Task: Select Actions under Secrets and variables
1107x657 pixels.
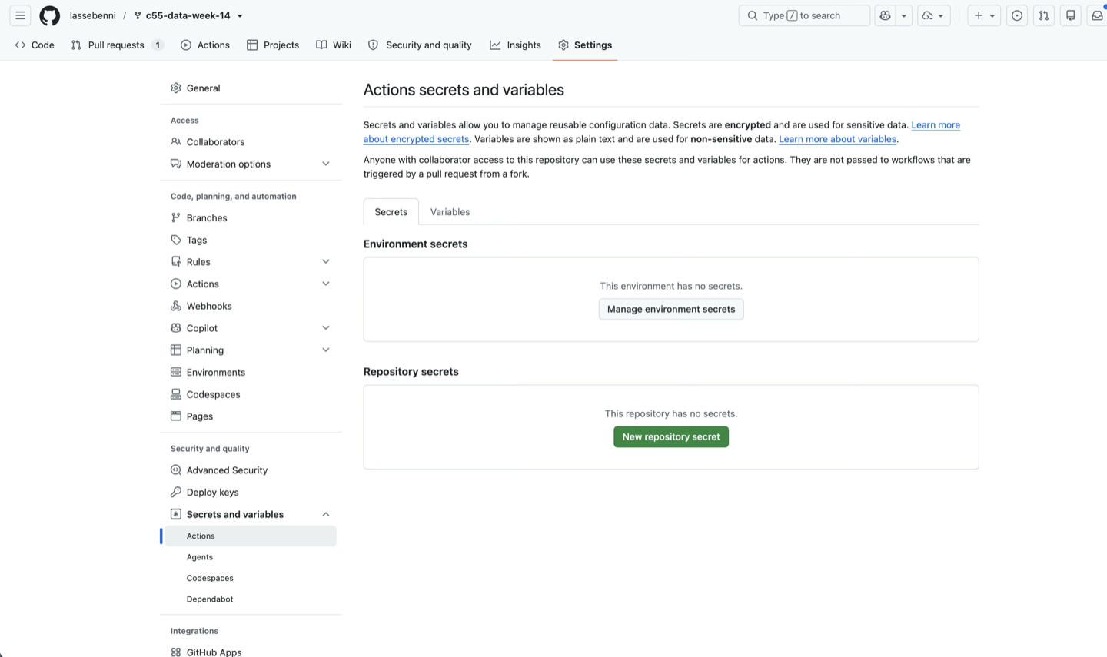Action: click(251, 536)
